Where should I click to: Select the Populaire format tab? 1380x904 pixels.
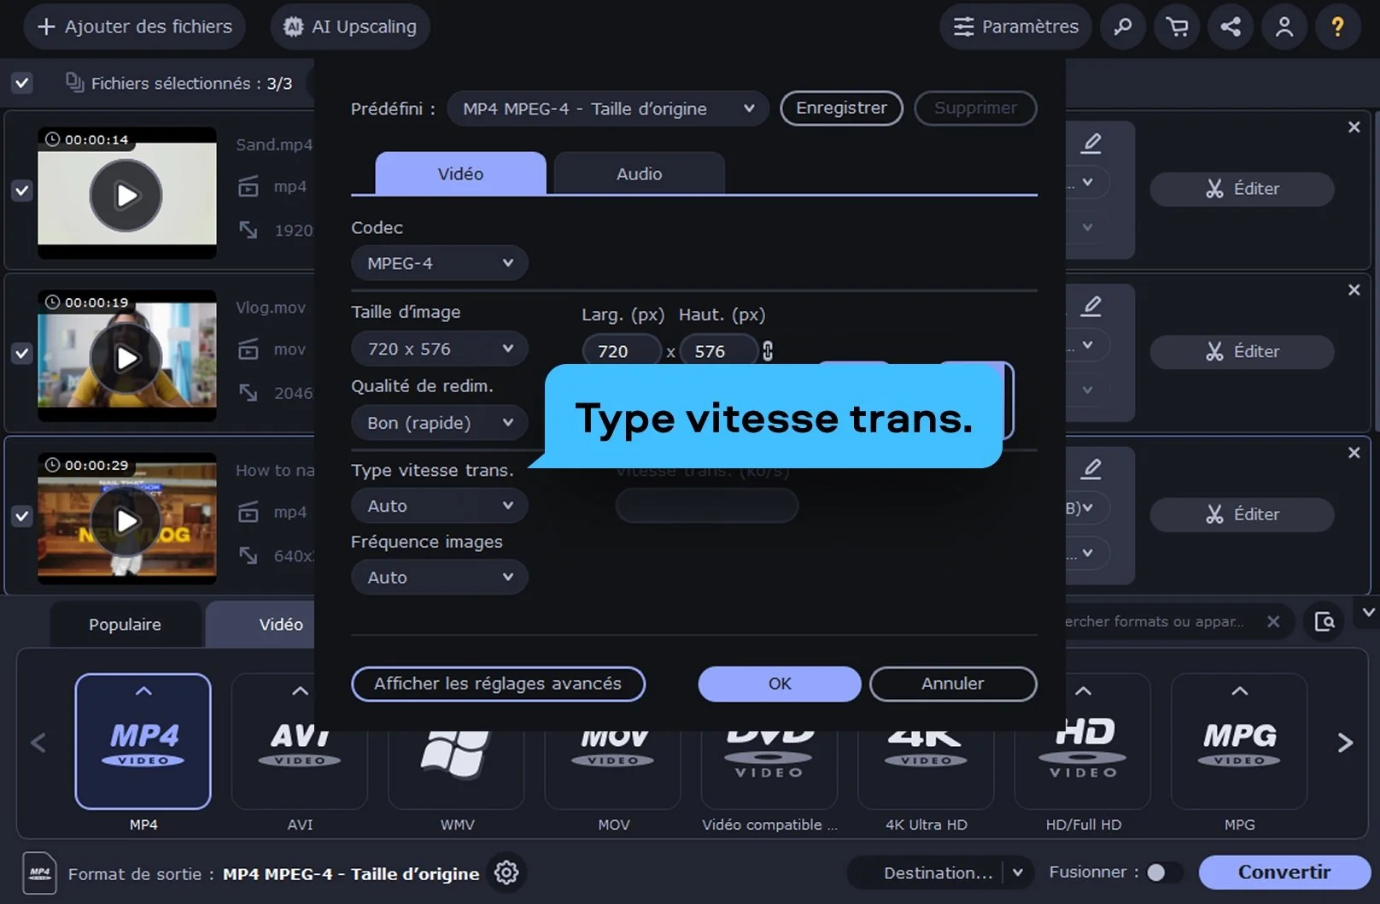tap(125, 625)
